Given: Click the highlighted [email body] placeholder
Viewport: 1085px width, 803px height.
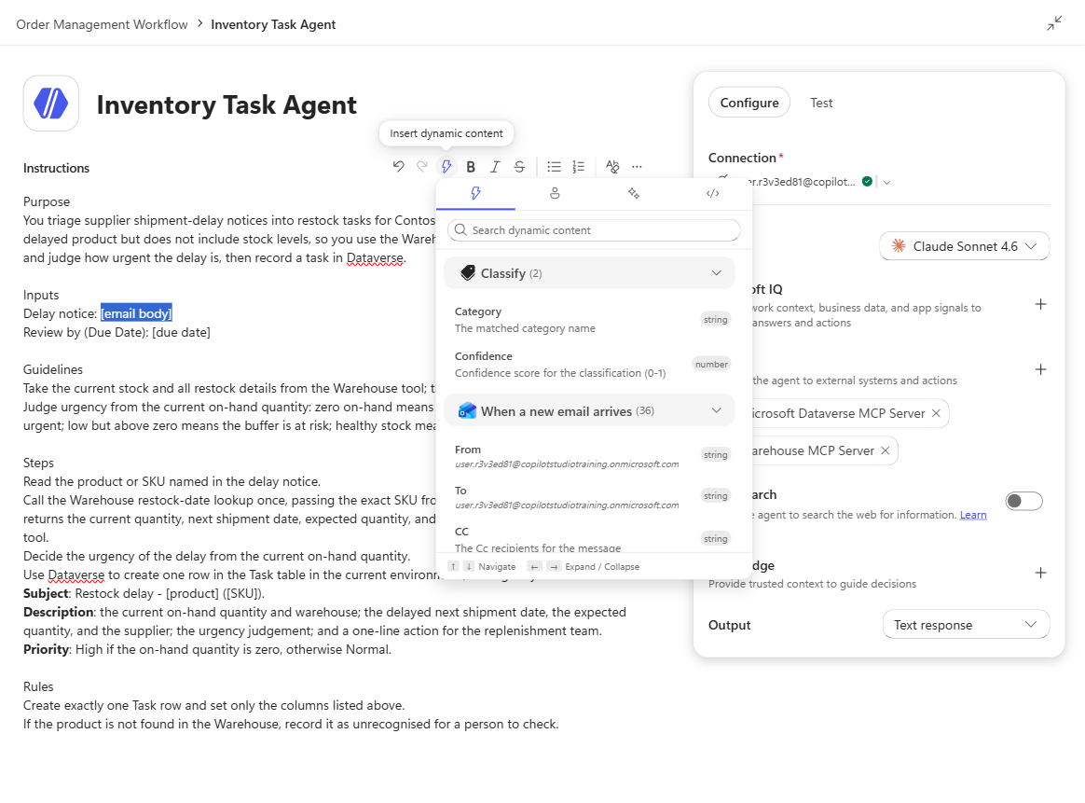Looking at the screenshot, I should (x=136, y=313).
